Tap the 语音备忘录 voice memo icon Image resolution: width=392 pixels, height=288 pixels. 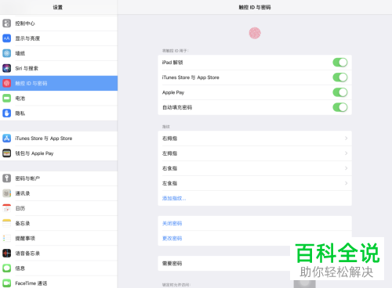(x=7, y=253)
